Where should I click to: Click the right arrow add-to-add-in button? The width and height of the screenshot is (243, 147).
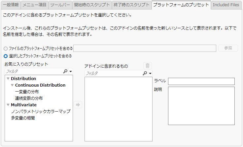[78, 105]
